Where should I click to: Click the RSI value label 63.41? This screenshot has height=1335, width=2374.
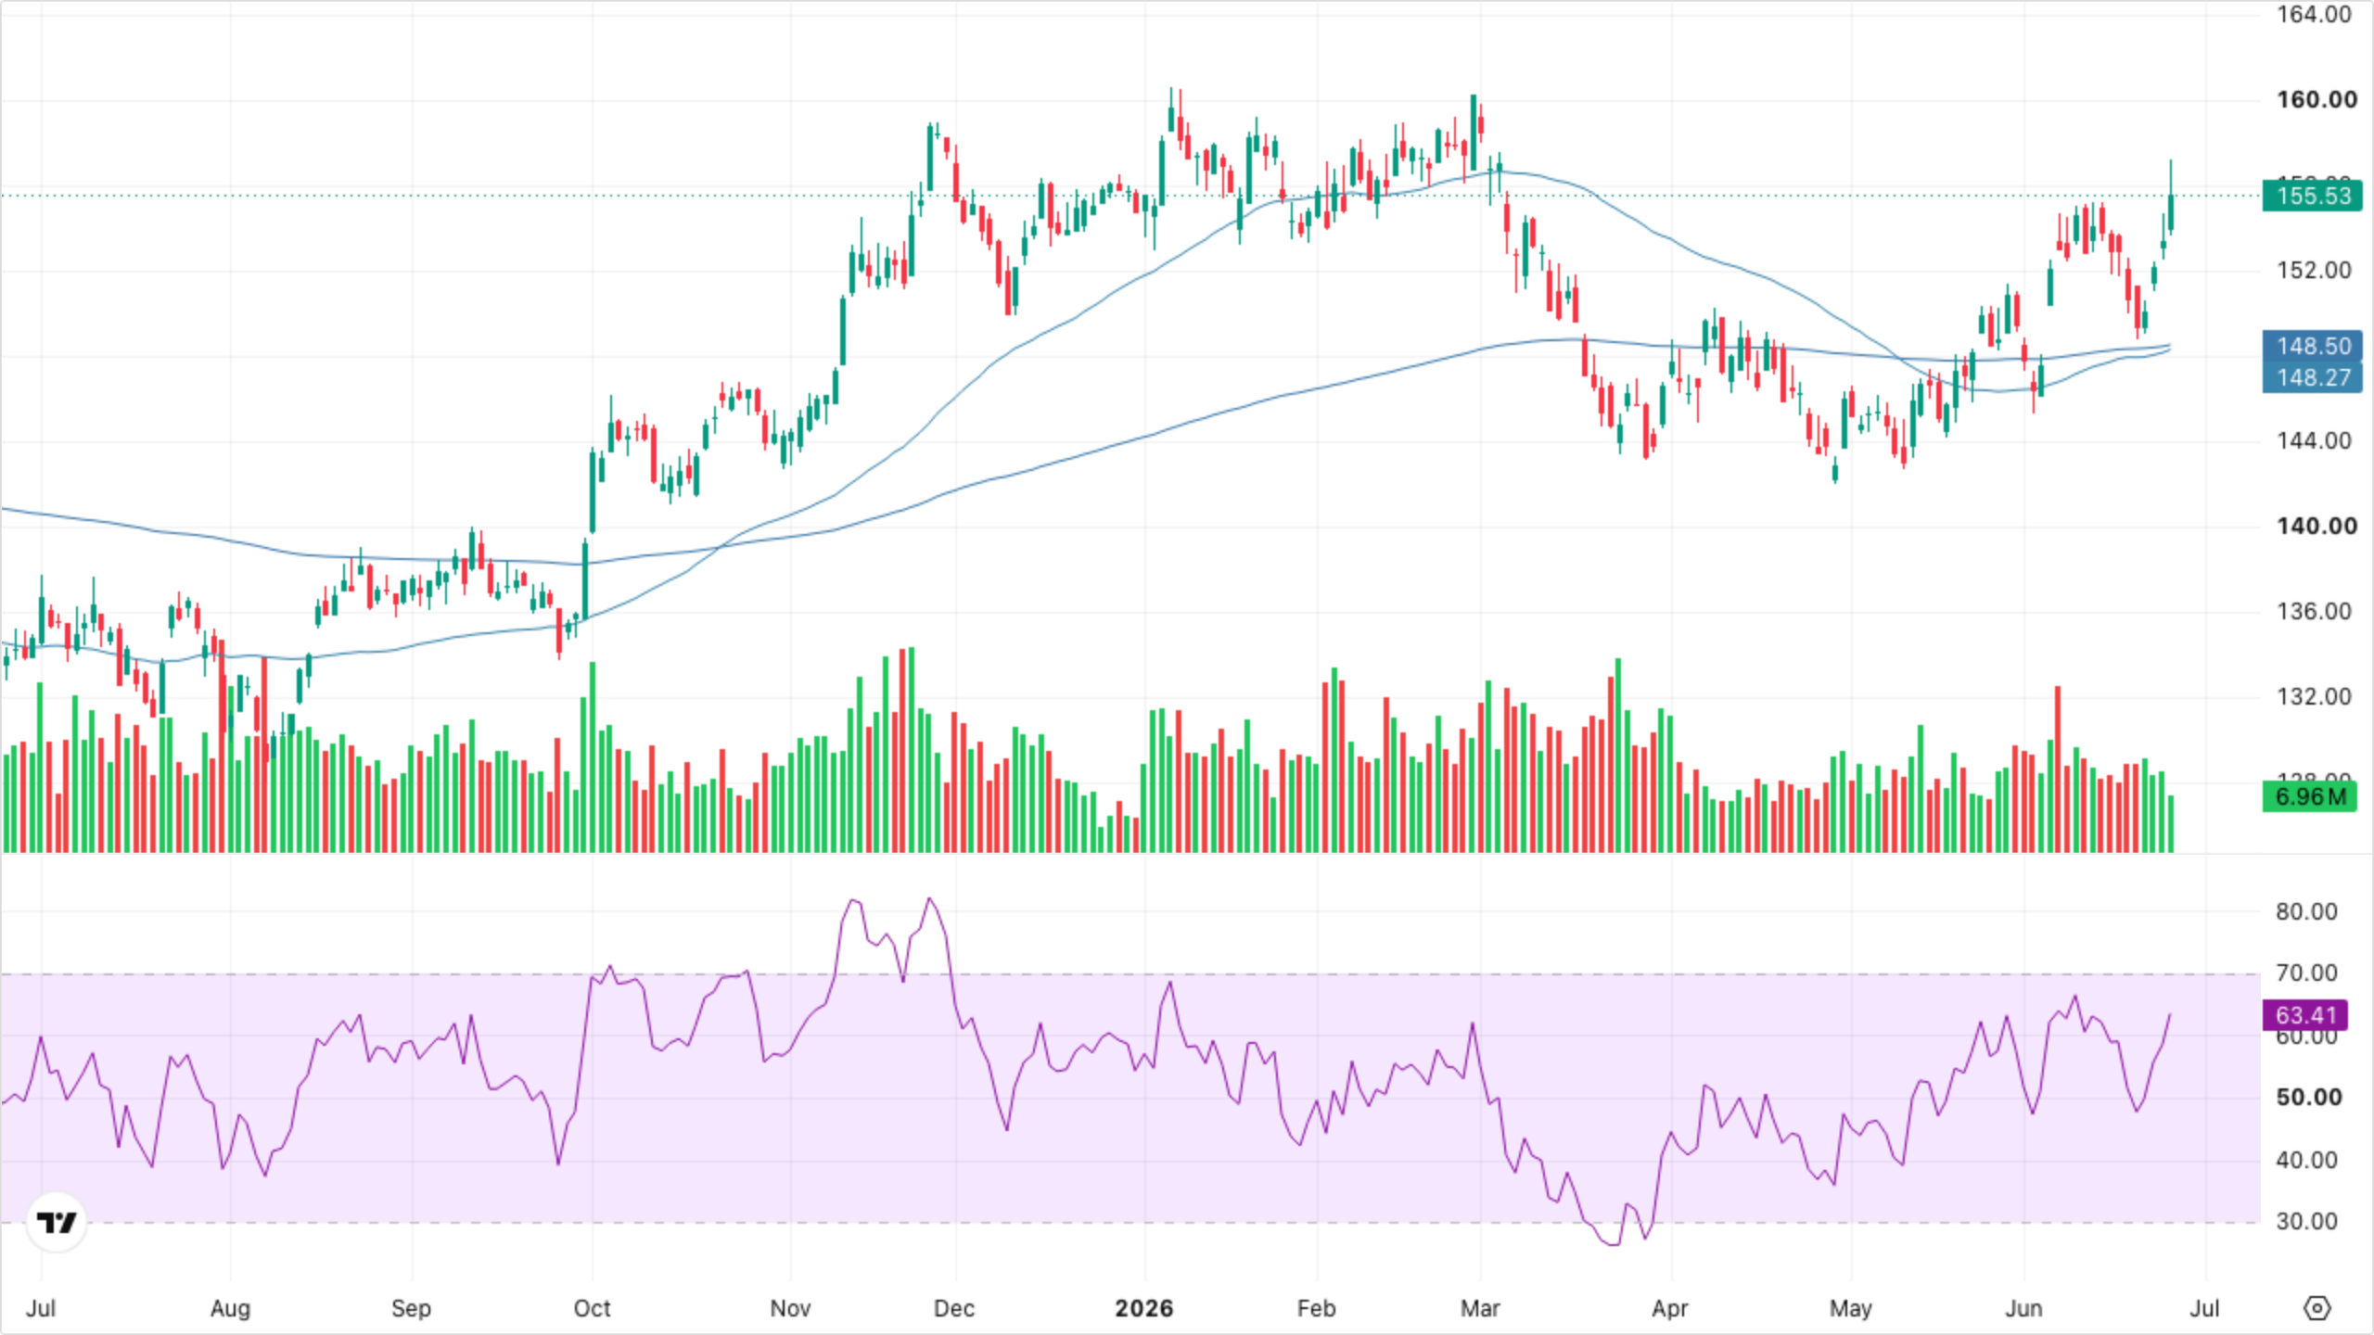pyautogui.click(x=2305, y=1015)
